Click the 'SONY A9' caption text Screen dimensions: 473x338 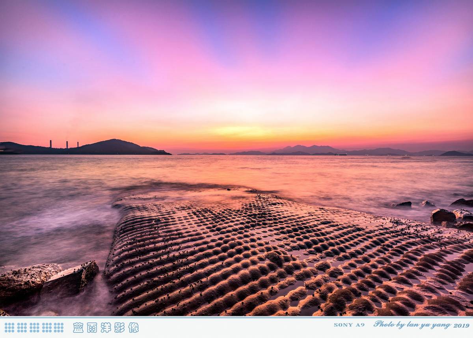(349, 325)
